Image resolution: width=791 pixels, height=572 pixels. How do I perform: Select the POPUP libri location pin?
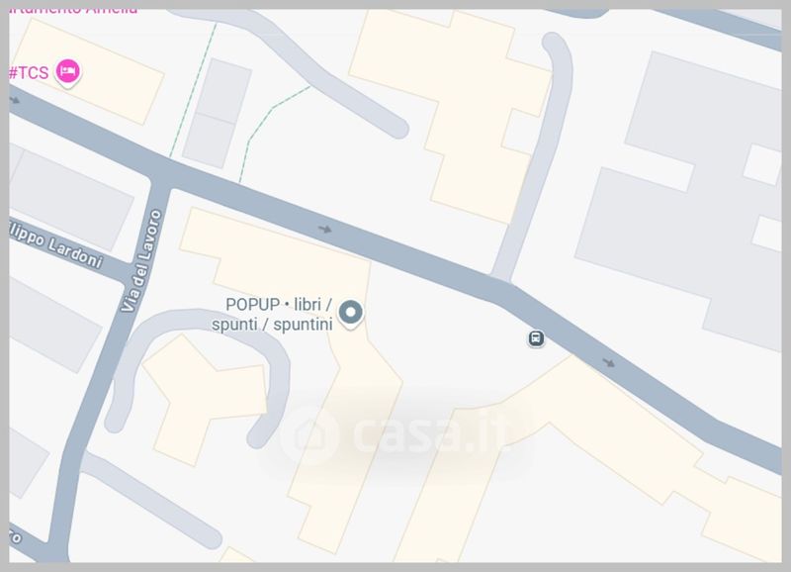351,314
